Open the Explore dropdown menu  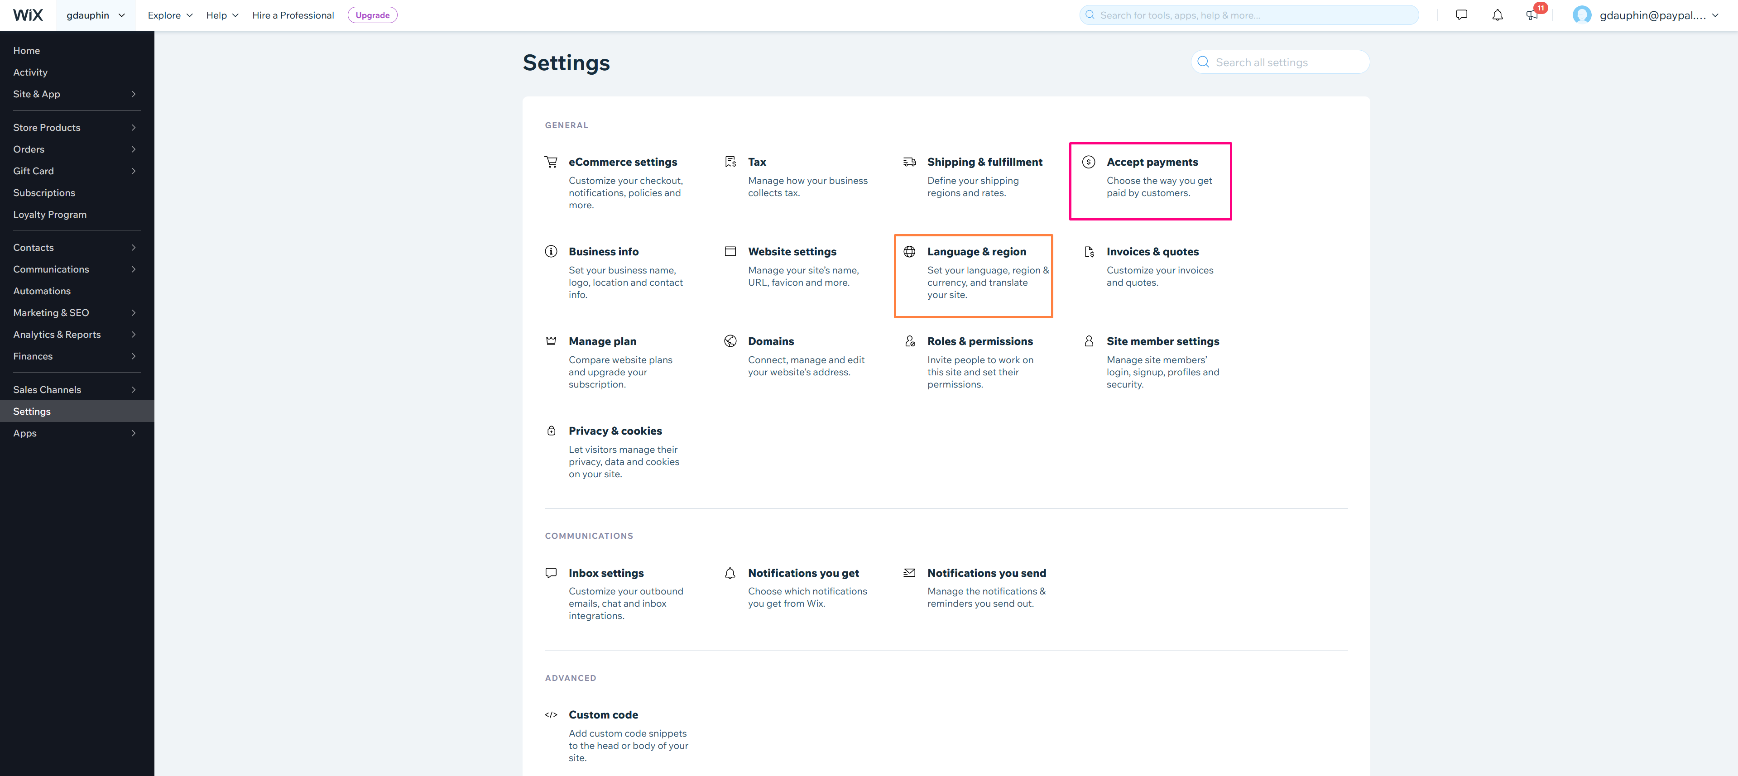tap(170, 15)
